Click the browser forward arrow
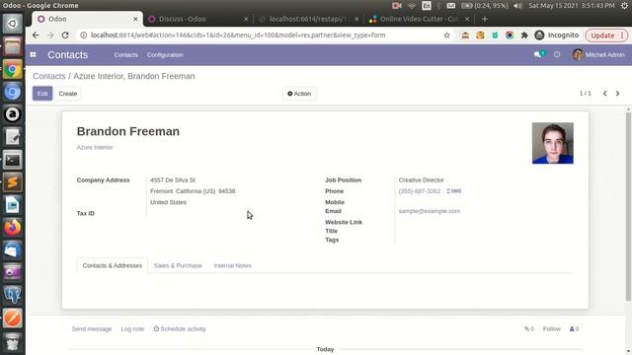Viewport: 632px width, 355px height. tap(50, 35)
